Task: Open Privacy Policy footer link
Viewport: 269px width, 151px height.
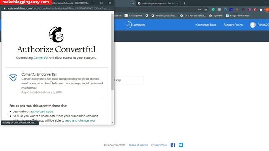Action: tap(159, 145)
